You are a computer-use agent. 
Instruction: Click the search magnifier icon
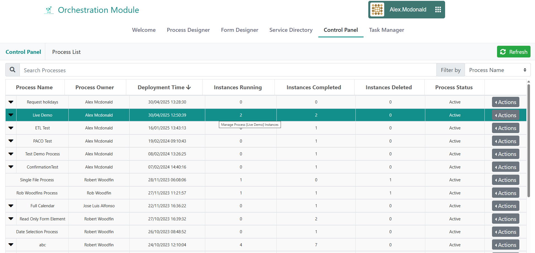[13, 70]
